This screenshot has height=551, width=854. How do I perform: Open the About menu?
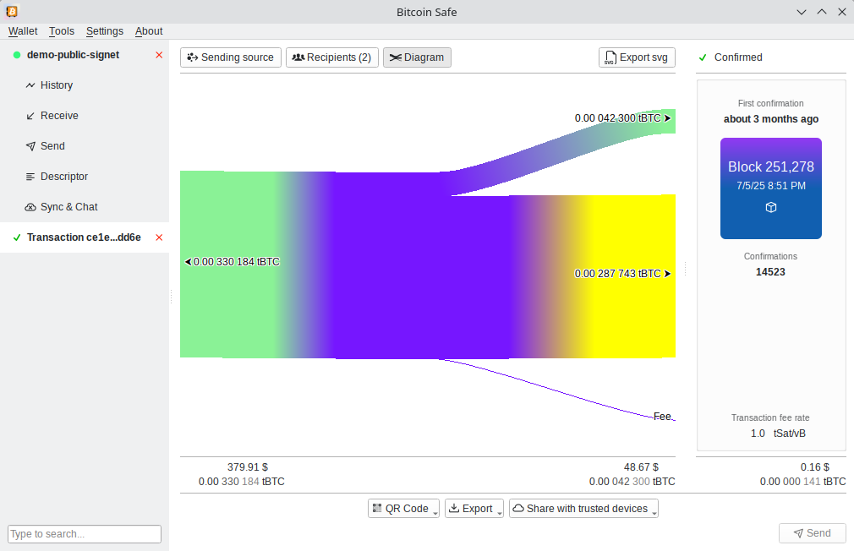149,31
